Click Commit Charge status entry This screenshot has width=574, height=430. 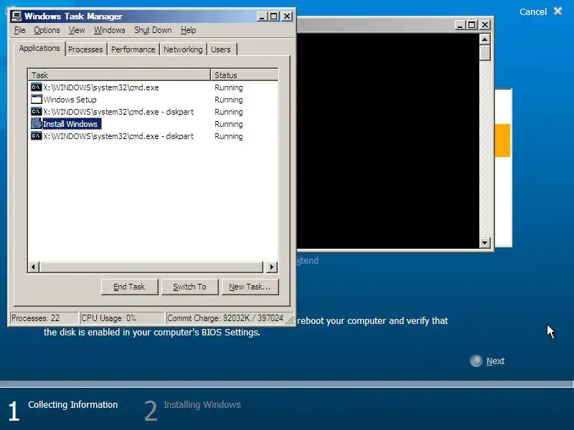[x=225, y=318]
